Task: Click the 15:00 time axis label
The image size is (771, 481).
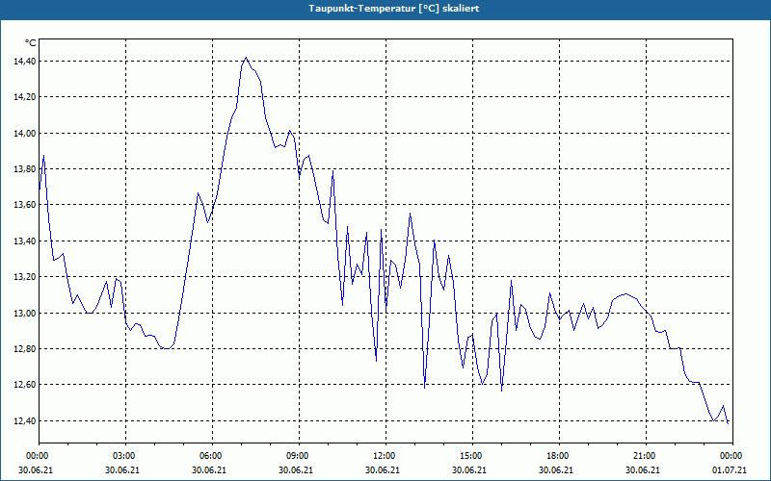Action: click(472, 456)
